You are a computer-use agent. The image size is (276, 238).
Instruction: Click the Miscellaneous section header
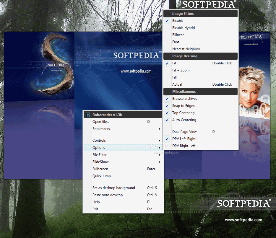(200, 92)
